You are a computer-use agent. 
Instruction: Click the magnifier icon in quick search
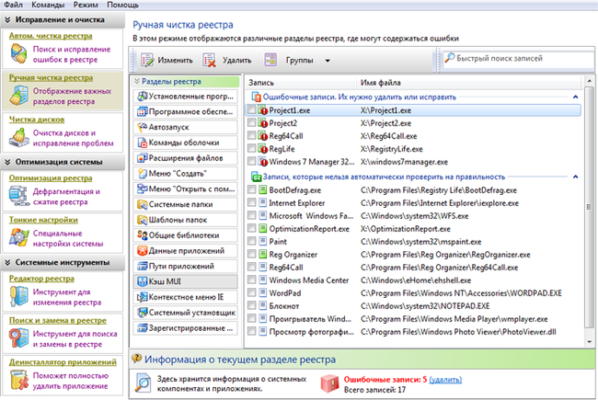(x=450, y=58)
